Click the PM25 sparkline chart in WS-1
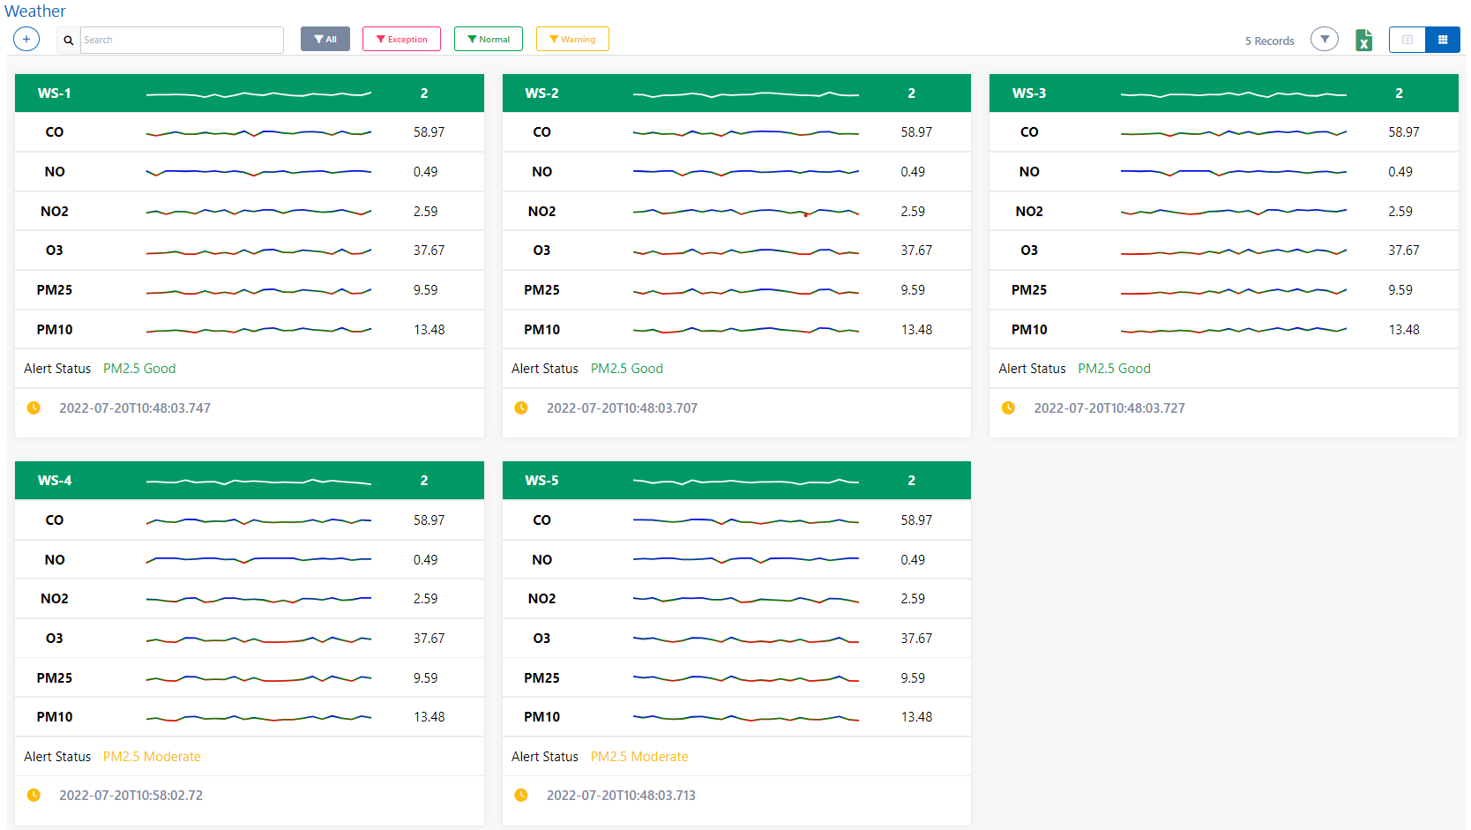 258,290
